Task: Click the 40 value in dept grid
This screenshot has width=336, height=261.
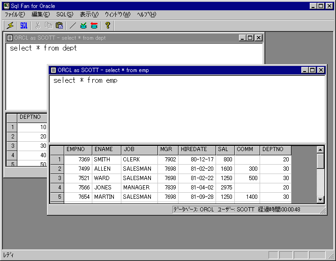Action: tap(32, 155)
